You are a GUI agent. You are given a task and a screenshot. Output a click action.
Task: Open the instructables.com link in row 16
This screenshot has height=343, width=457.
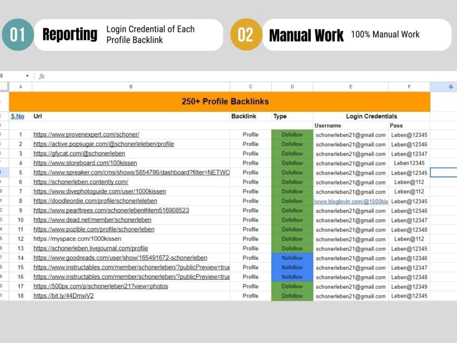click(x=132, y=277)
